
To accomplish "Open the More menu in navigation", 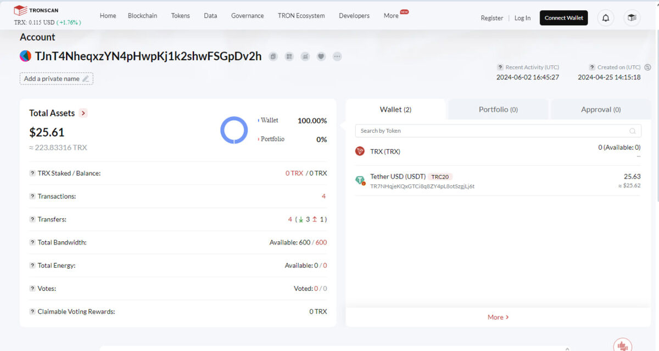I will (391, 16).
